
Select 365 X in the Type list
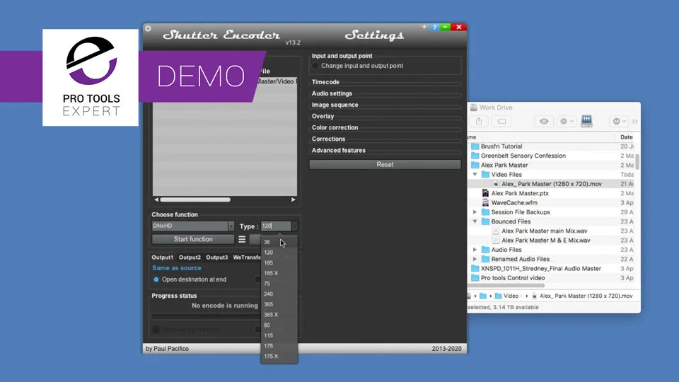(279, 315)
